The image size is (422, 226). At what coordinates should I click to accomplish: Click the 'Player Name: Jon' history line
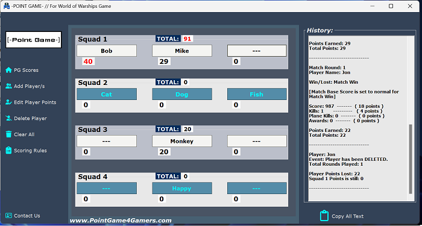click(x=329, y=72)
